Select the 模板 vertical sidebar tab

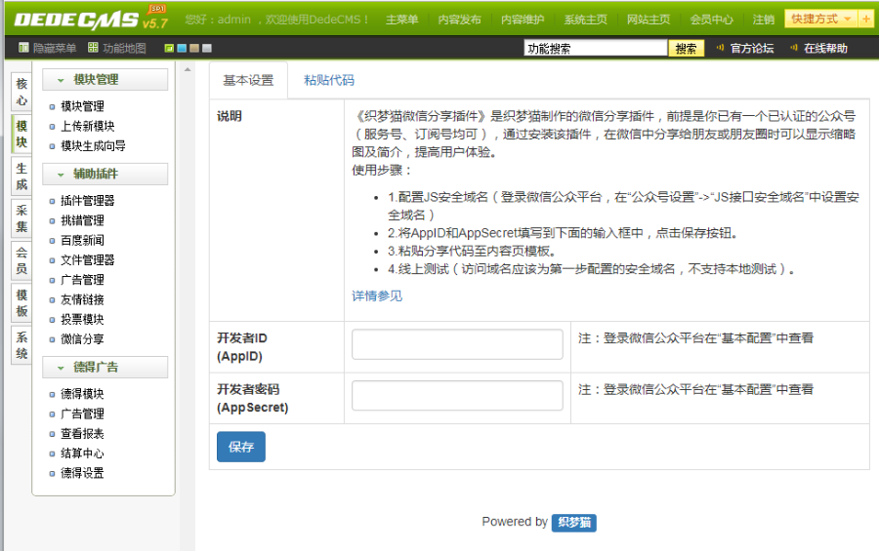[x=21, y=303]
